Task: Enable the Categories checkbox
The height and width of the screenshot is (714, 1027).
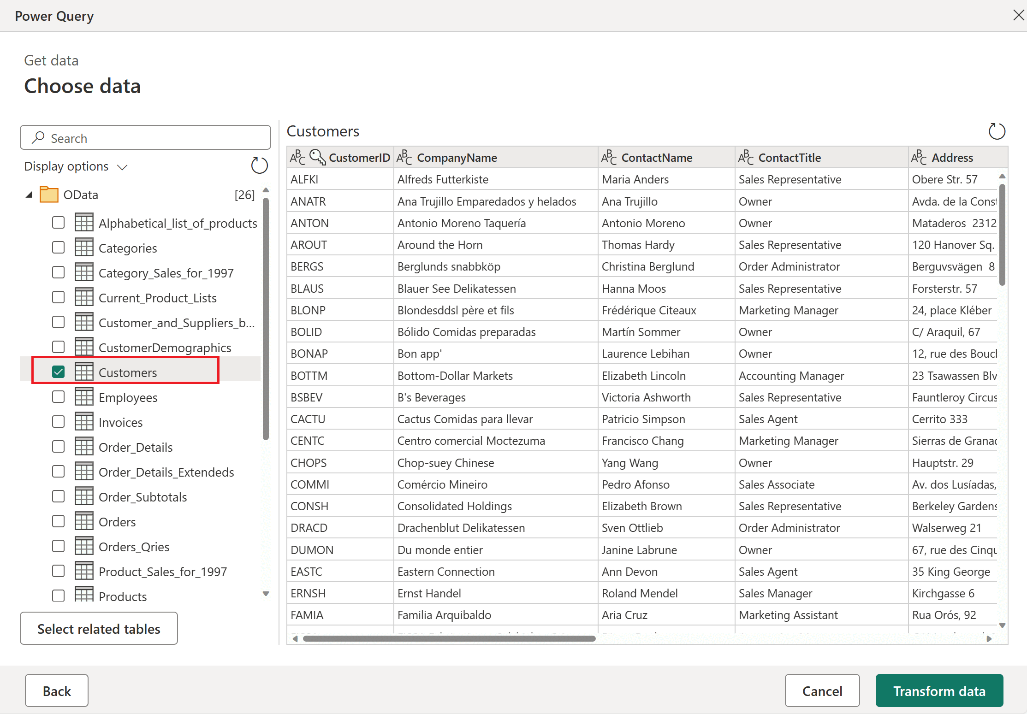Action: tap(59, 248)
